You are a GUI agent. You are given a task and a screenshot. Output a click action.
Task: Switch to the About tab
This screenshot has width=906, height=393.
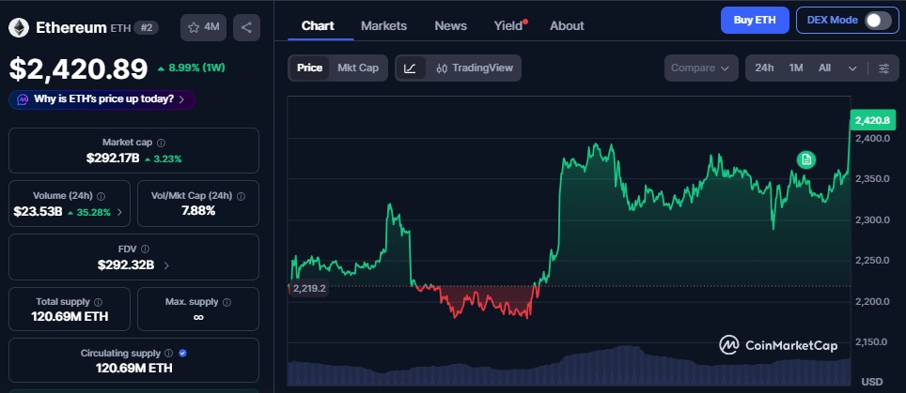click(x=567, y=26)
